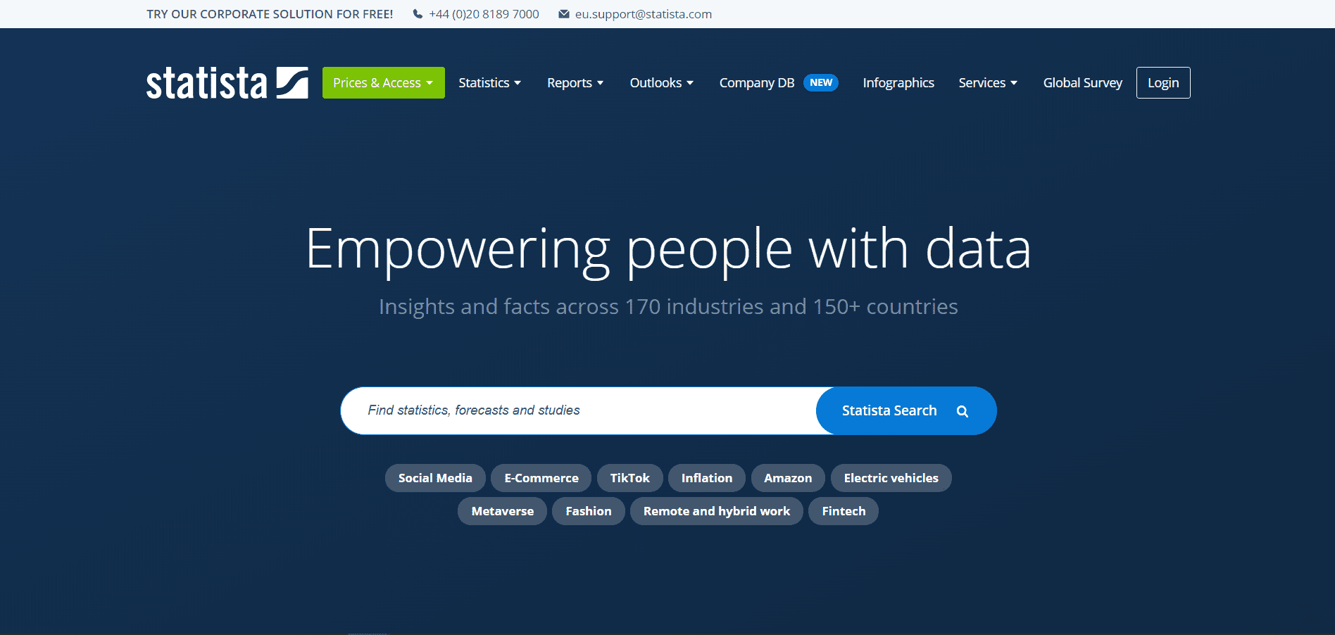The width and height of the screenshot is (1335, 635).
Task: Click the Statista logo icon
Action: point(292,83)
